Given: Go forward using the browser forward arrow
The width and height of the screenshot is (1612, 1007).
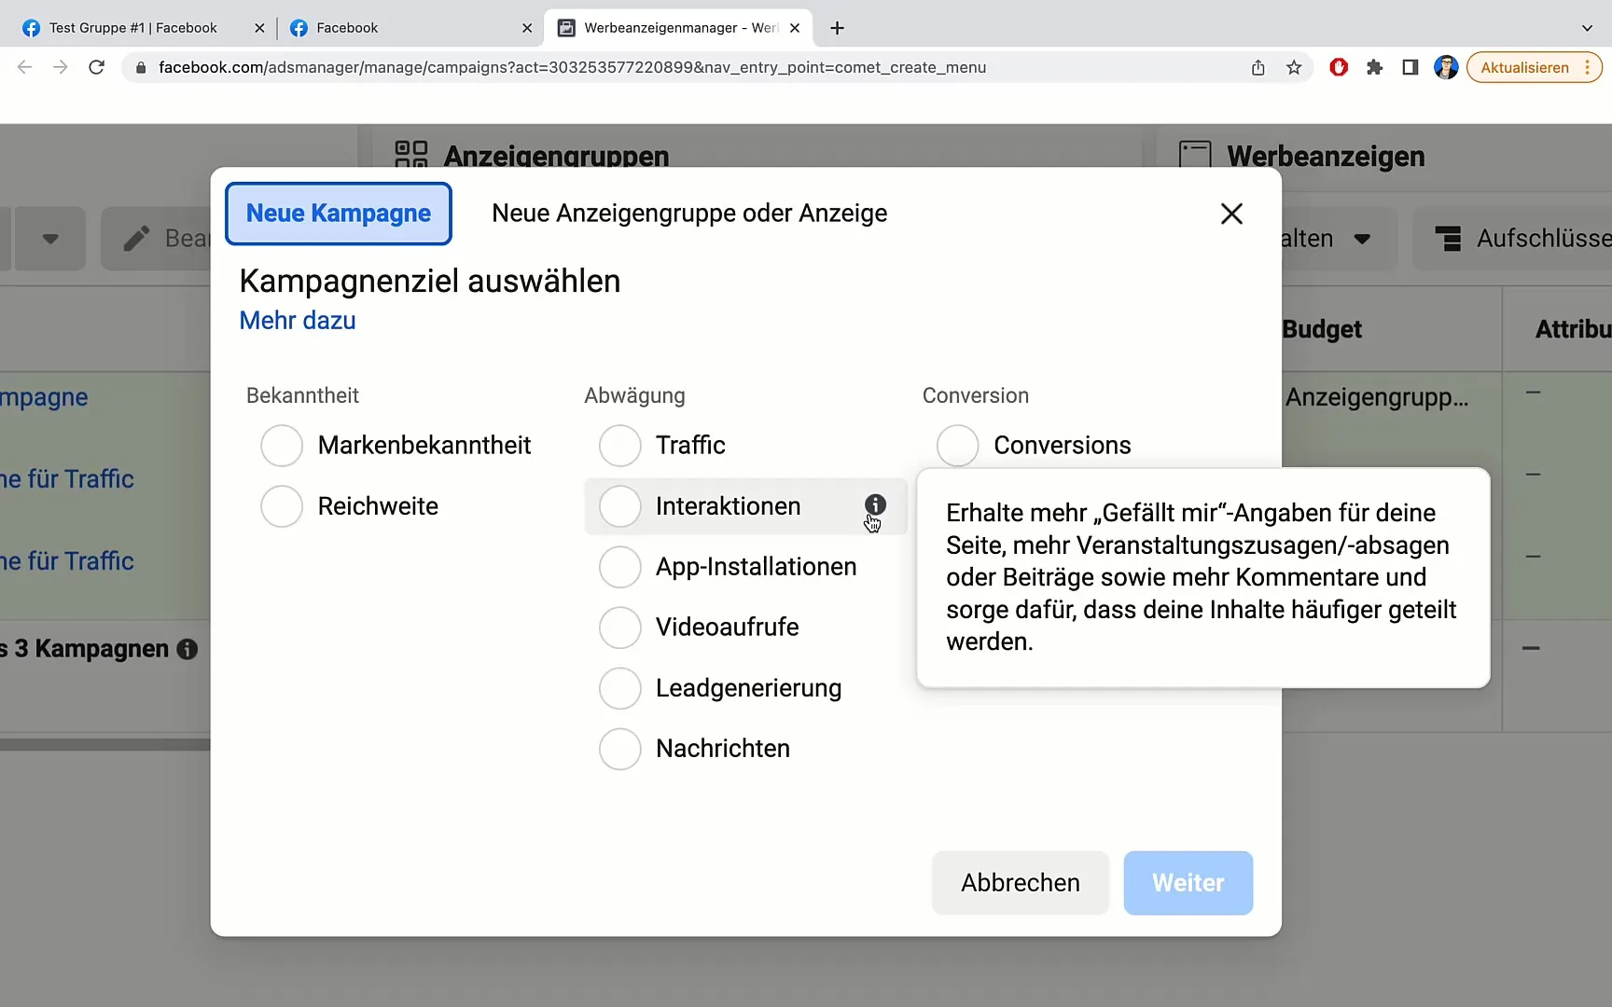Looking at the screenshot, I should 61,67.
